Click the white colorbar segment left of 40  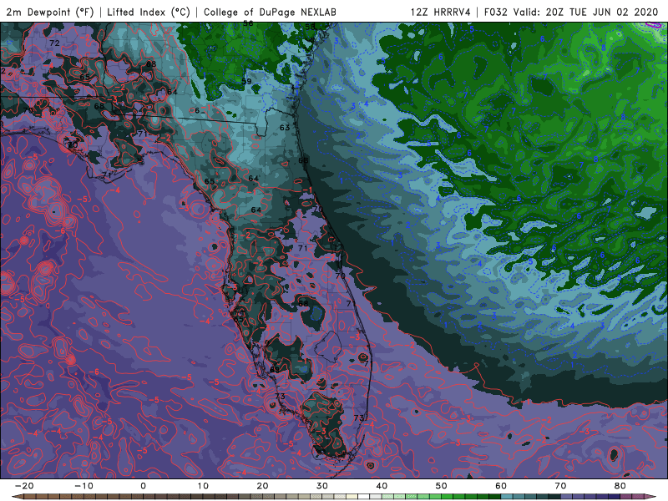[364, 497]
